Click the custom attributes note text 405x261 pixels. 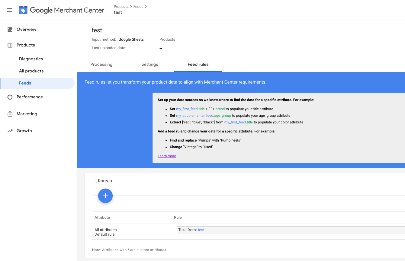129,250
